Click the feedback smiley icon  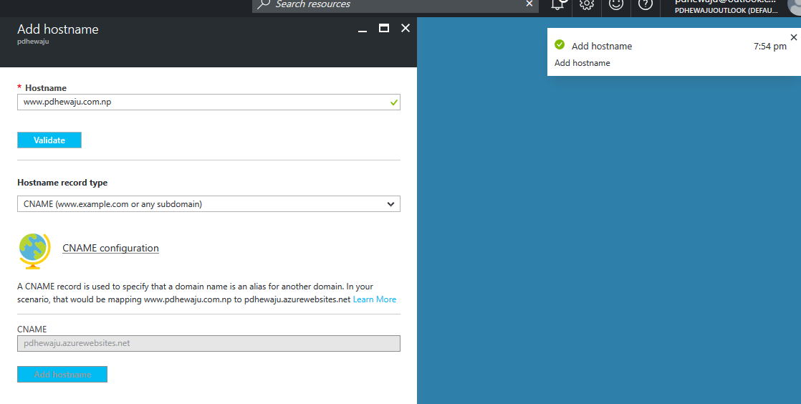click(616, 4)
